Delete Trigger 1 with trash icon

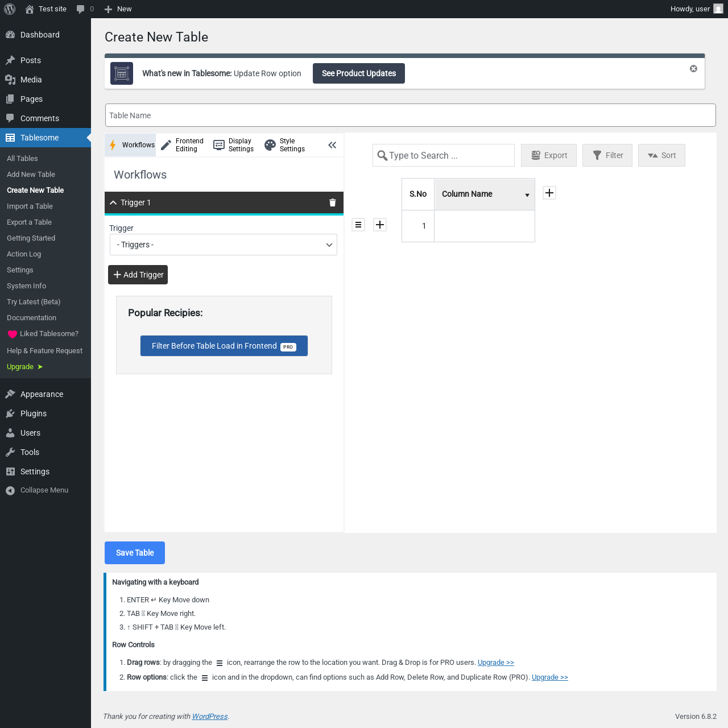(333, 202)
